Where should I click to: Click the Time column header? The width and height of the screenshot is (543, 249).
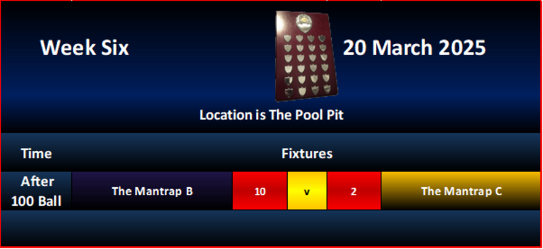tap(37, 154)
